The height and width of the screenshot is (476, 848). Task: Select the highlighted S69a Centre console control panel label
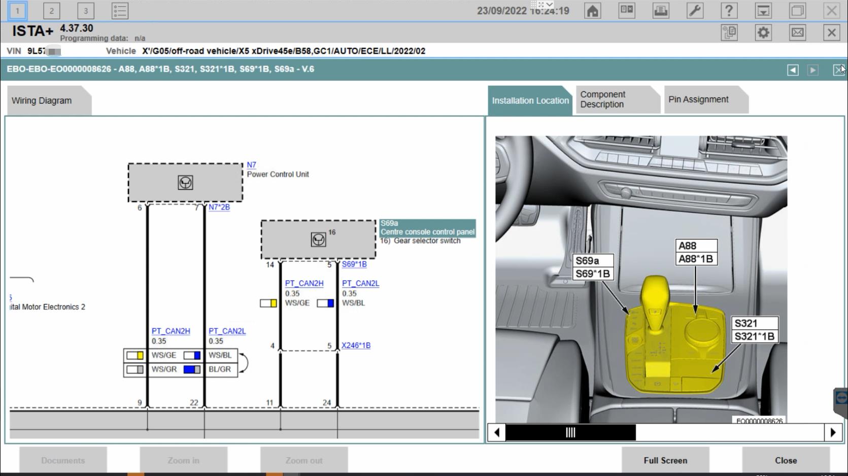click(x=427, y=227)
